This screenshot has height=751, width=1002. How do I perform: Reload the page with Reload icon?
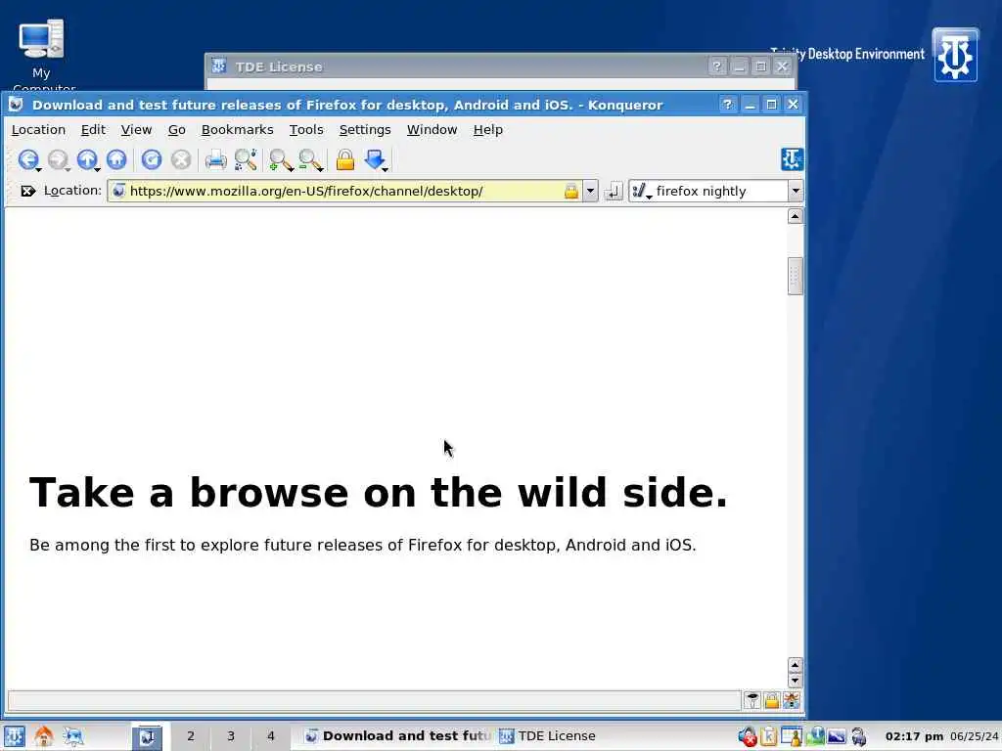click(152, 159)
